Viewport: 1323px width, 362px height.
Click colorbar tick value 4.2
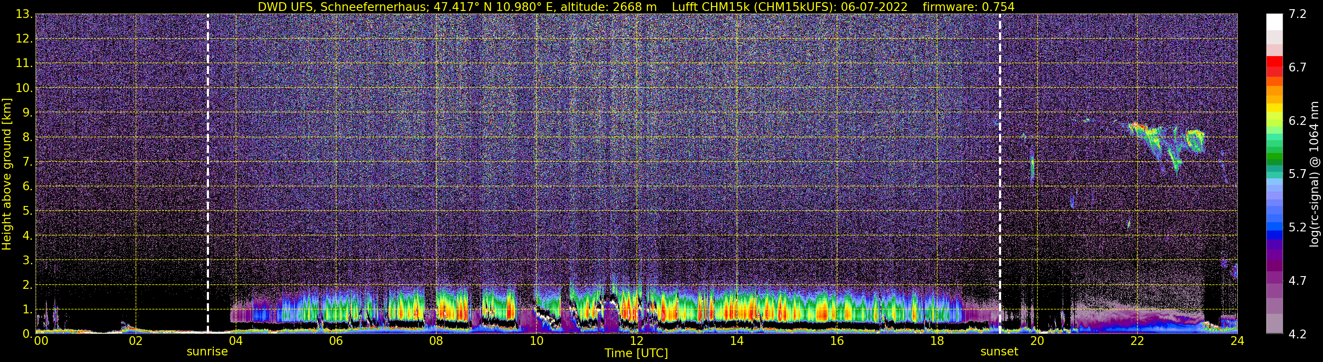[x=1298, y=334]
